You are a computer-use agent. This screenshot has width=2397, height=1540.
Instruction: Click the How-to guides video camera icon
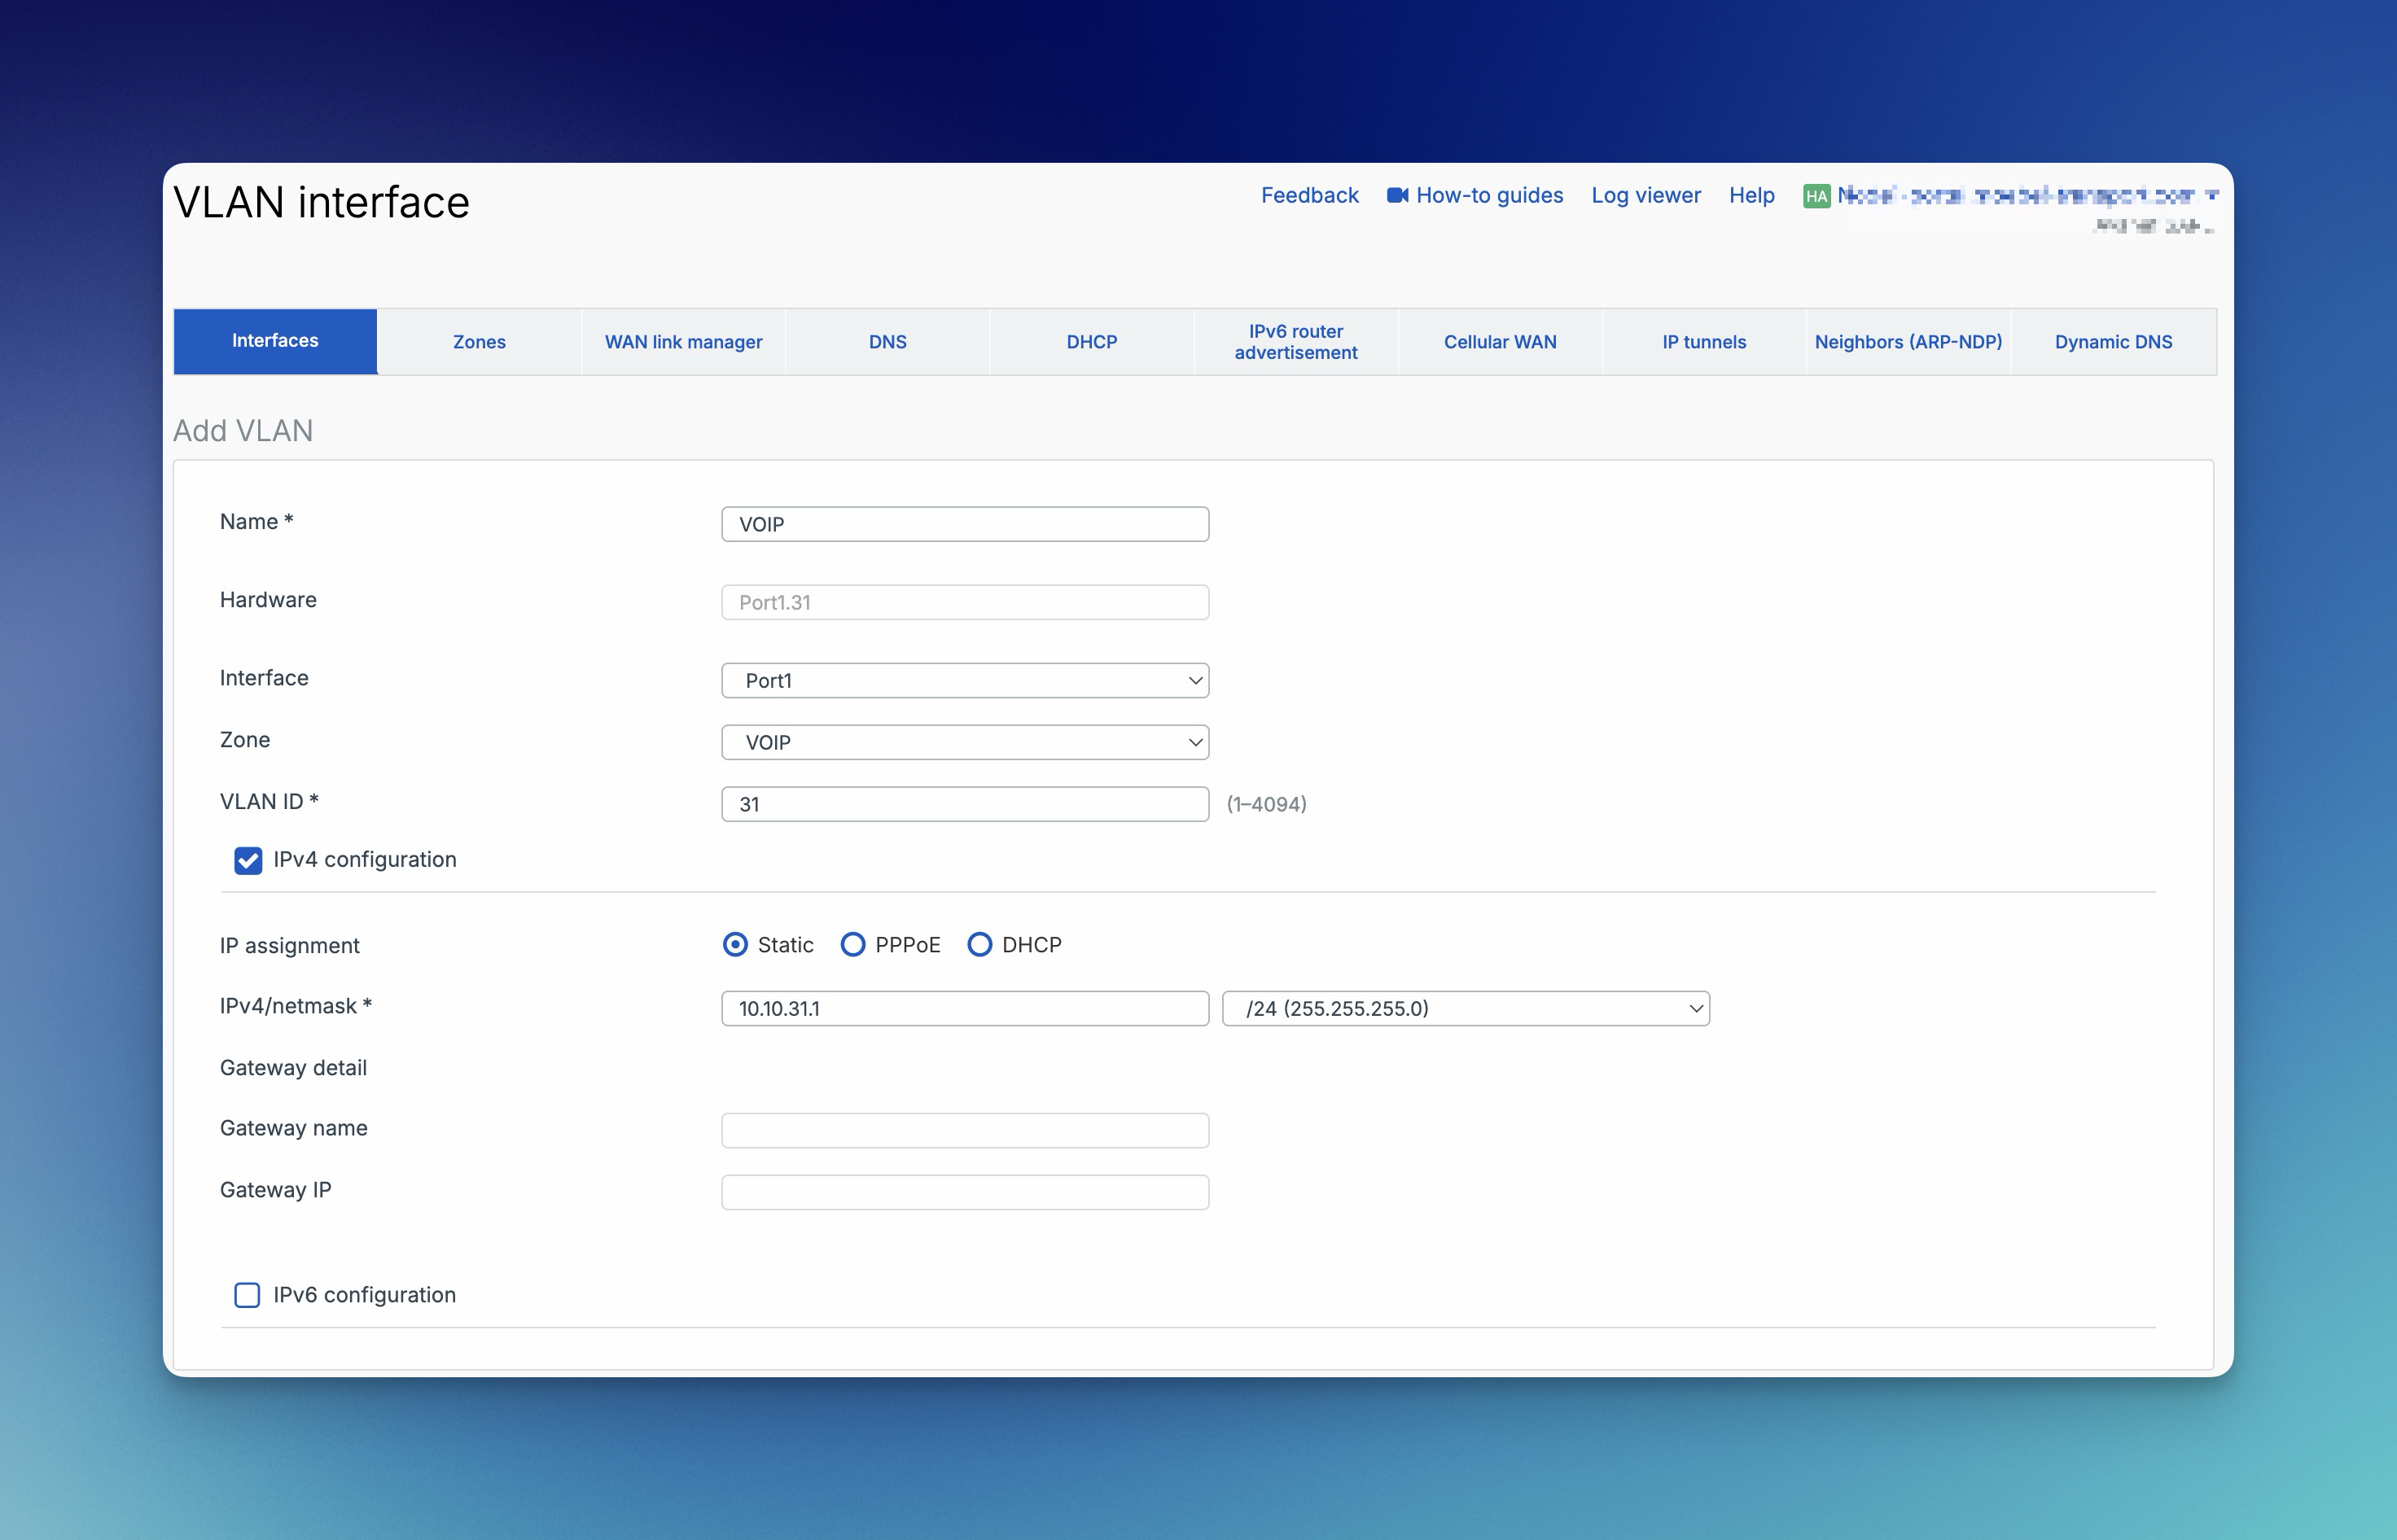coord(1397,195)
